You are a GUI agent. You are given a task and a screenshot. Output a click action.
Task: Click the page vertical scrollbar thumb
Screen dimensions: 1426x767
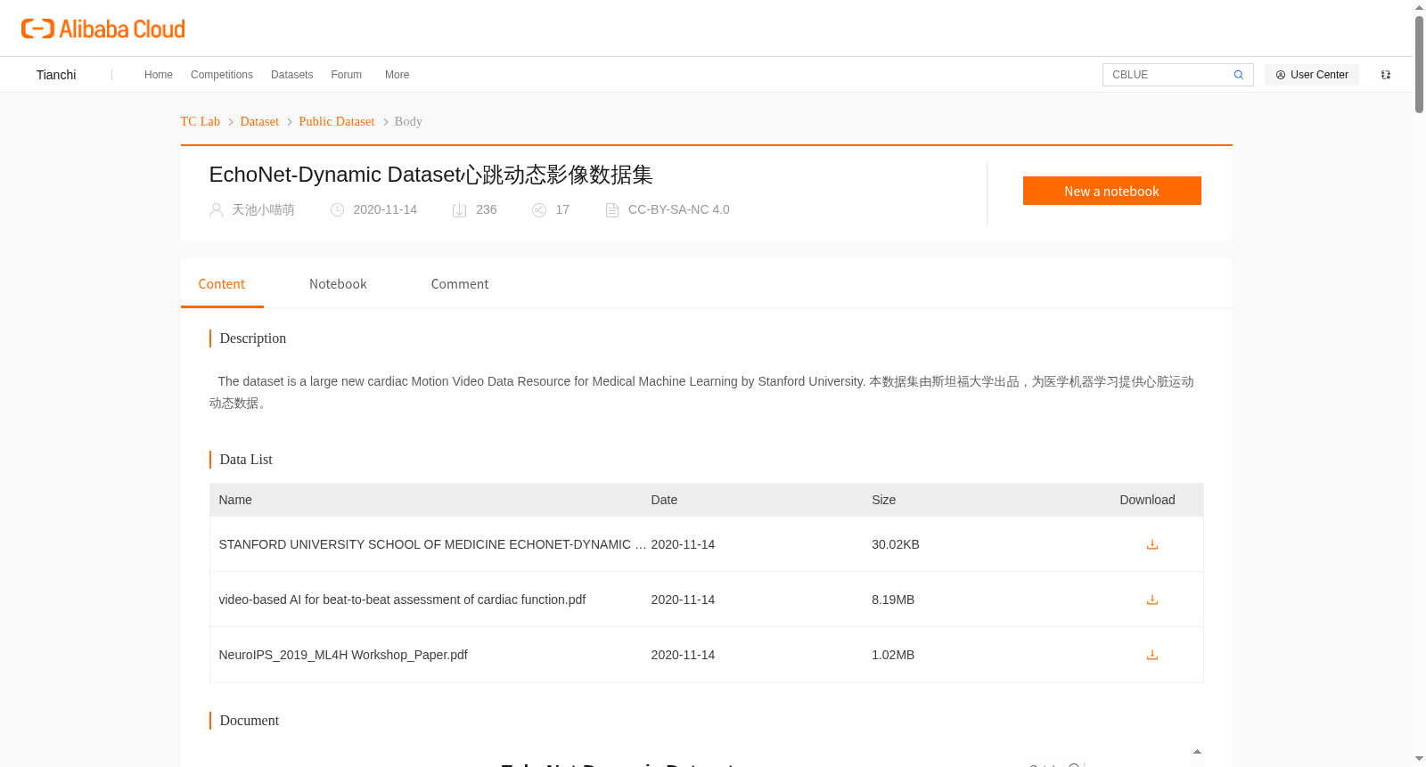tap(1419, 64)
